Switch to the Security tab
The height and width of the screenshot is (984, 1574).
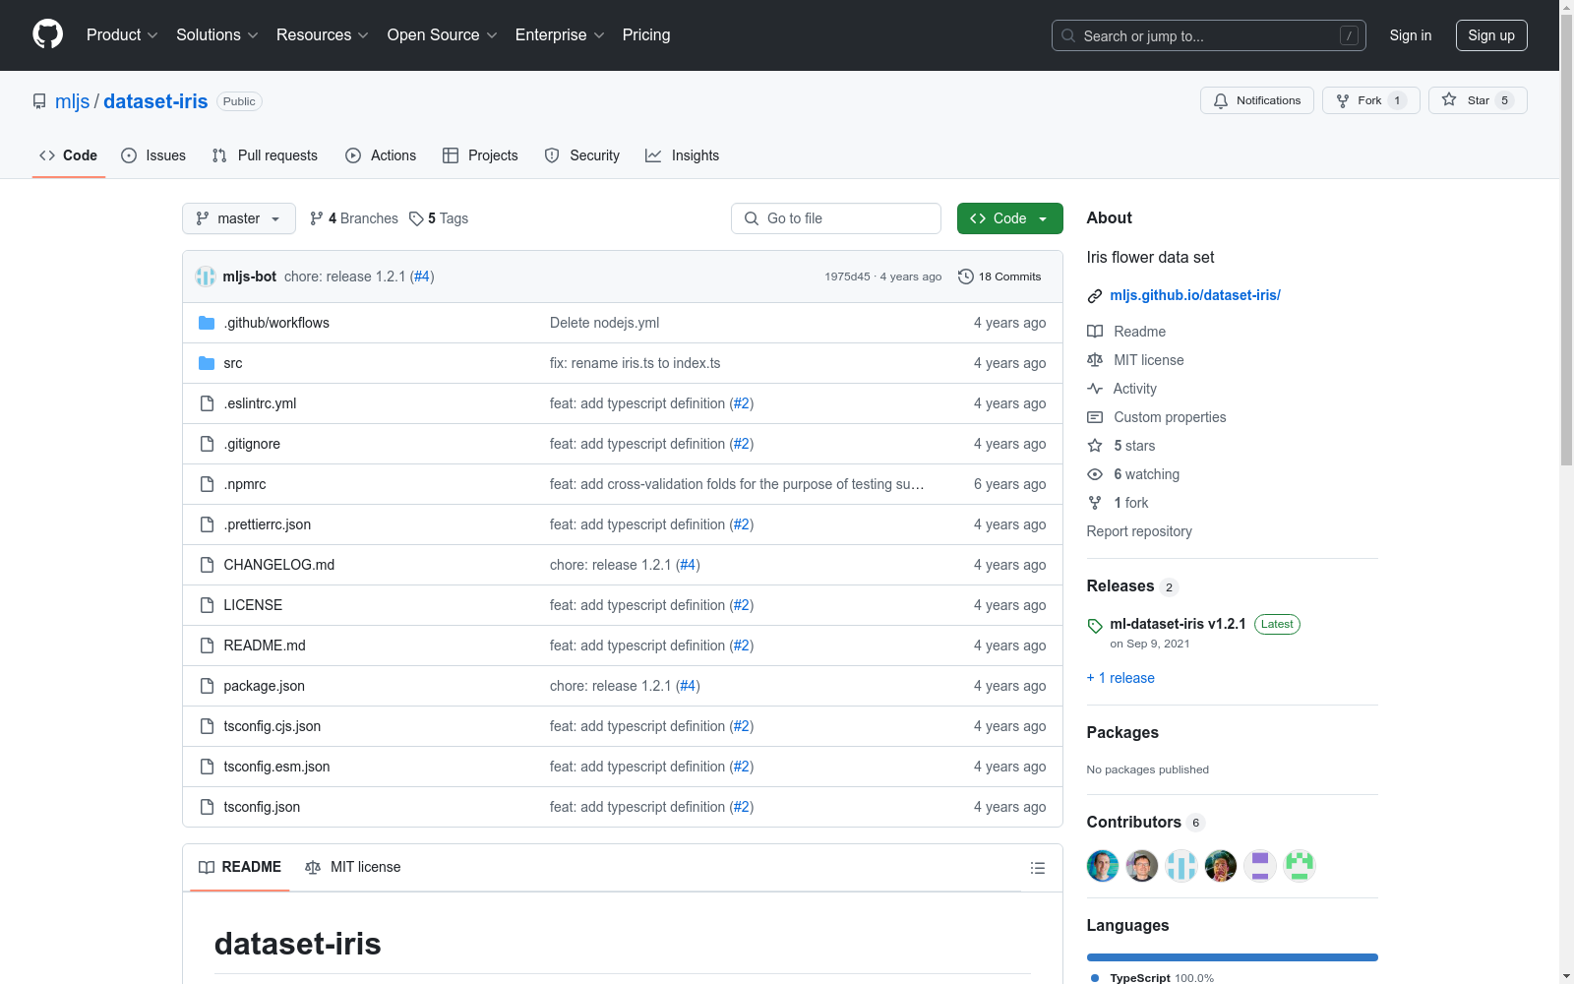point(582,155)
